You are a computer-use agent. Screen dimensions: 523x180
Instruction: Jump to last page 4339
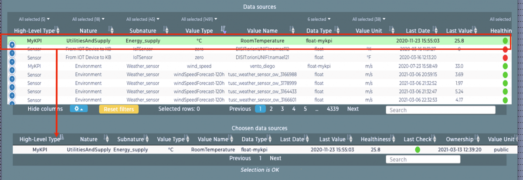click(332, 109)
